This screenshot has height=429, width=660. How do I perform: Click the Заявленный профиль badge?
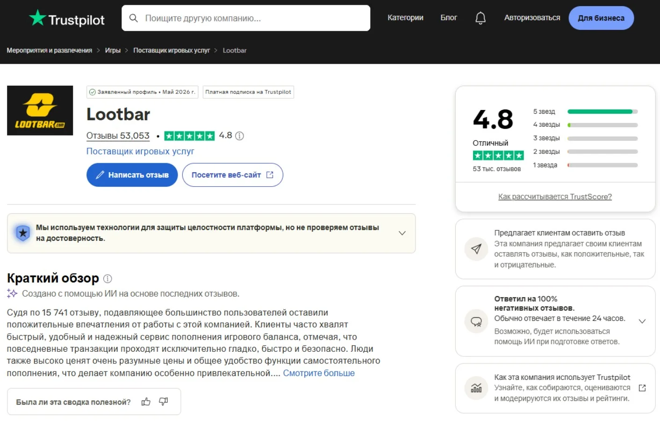[143, 92]
